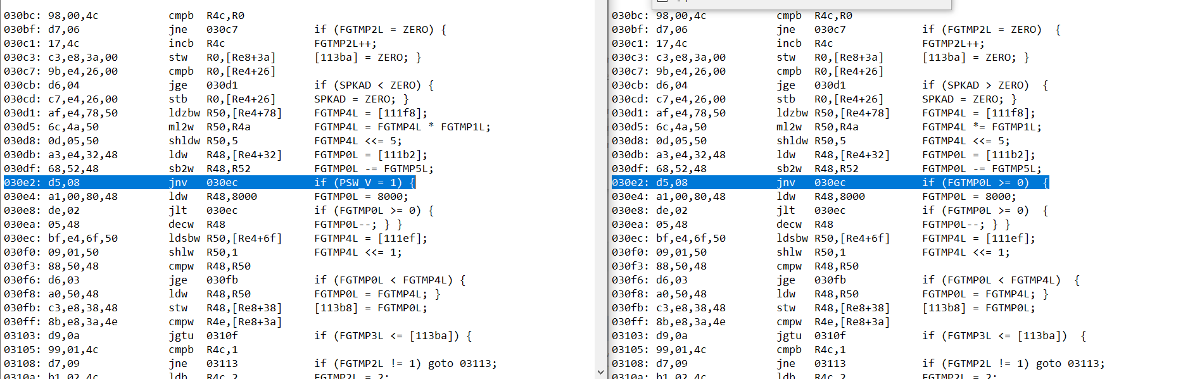
Task: Click 'FGTMP0L = 8000;' comment in right pane
Action: pos(969,197)
